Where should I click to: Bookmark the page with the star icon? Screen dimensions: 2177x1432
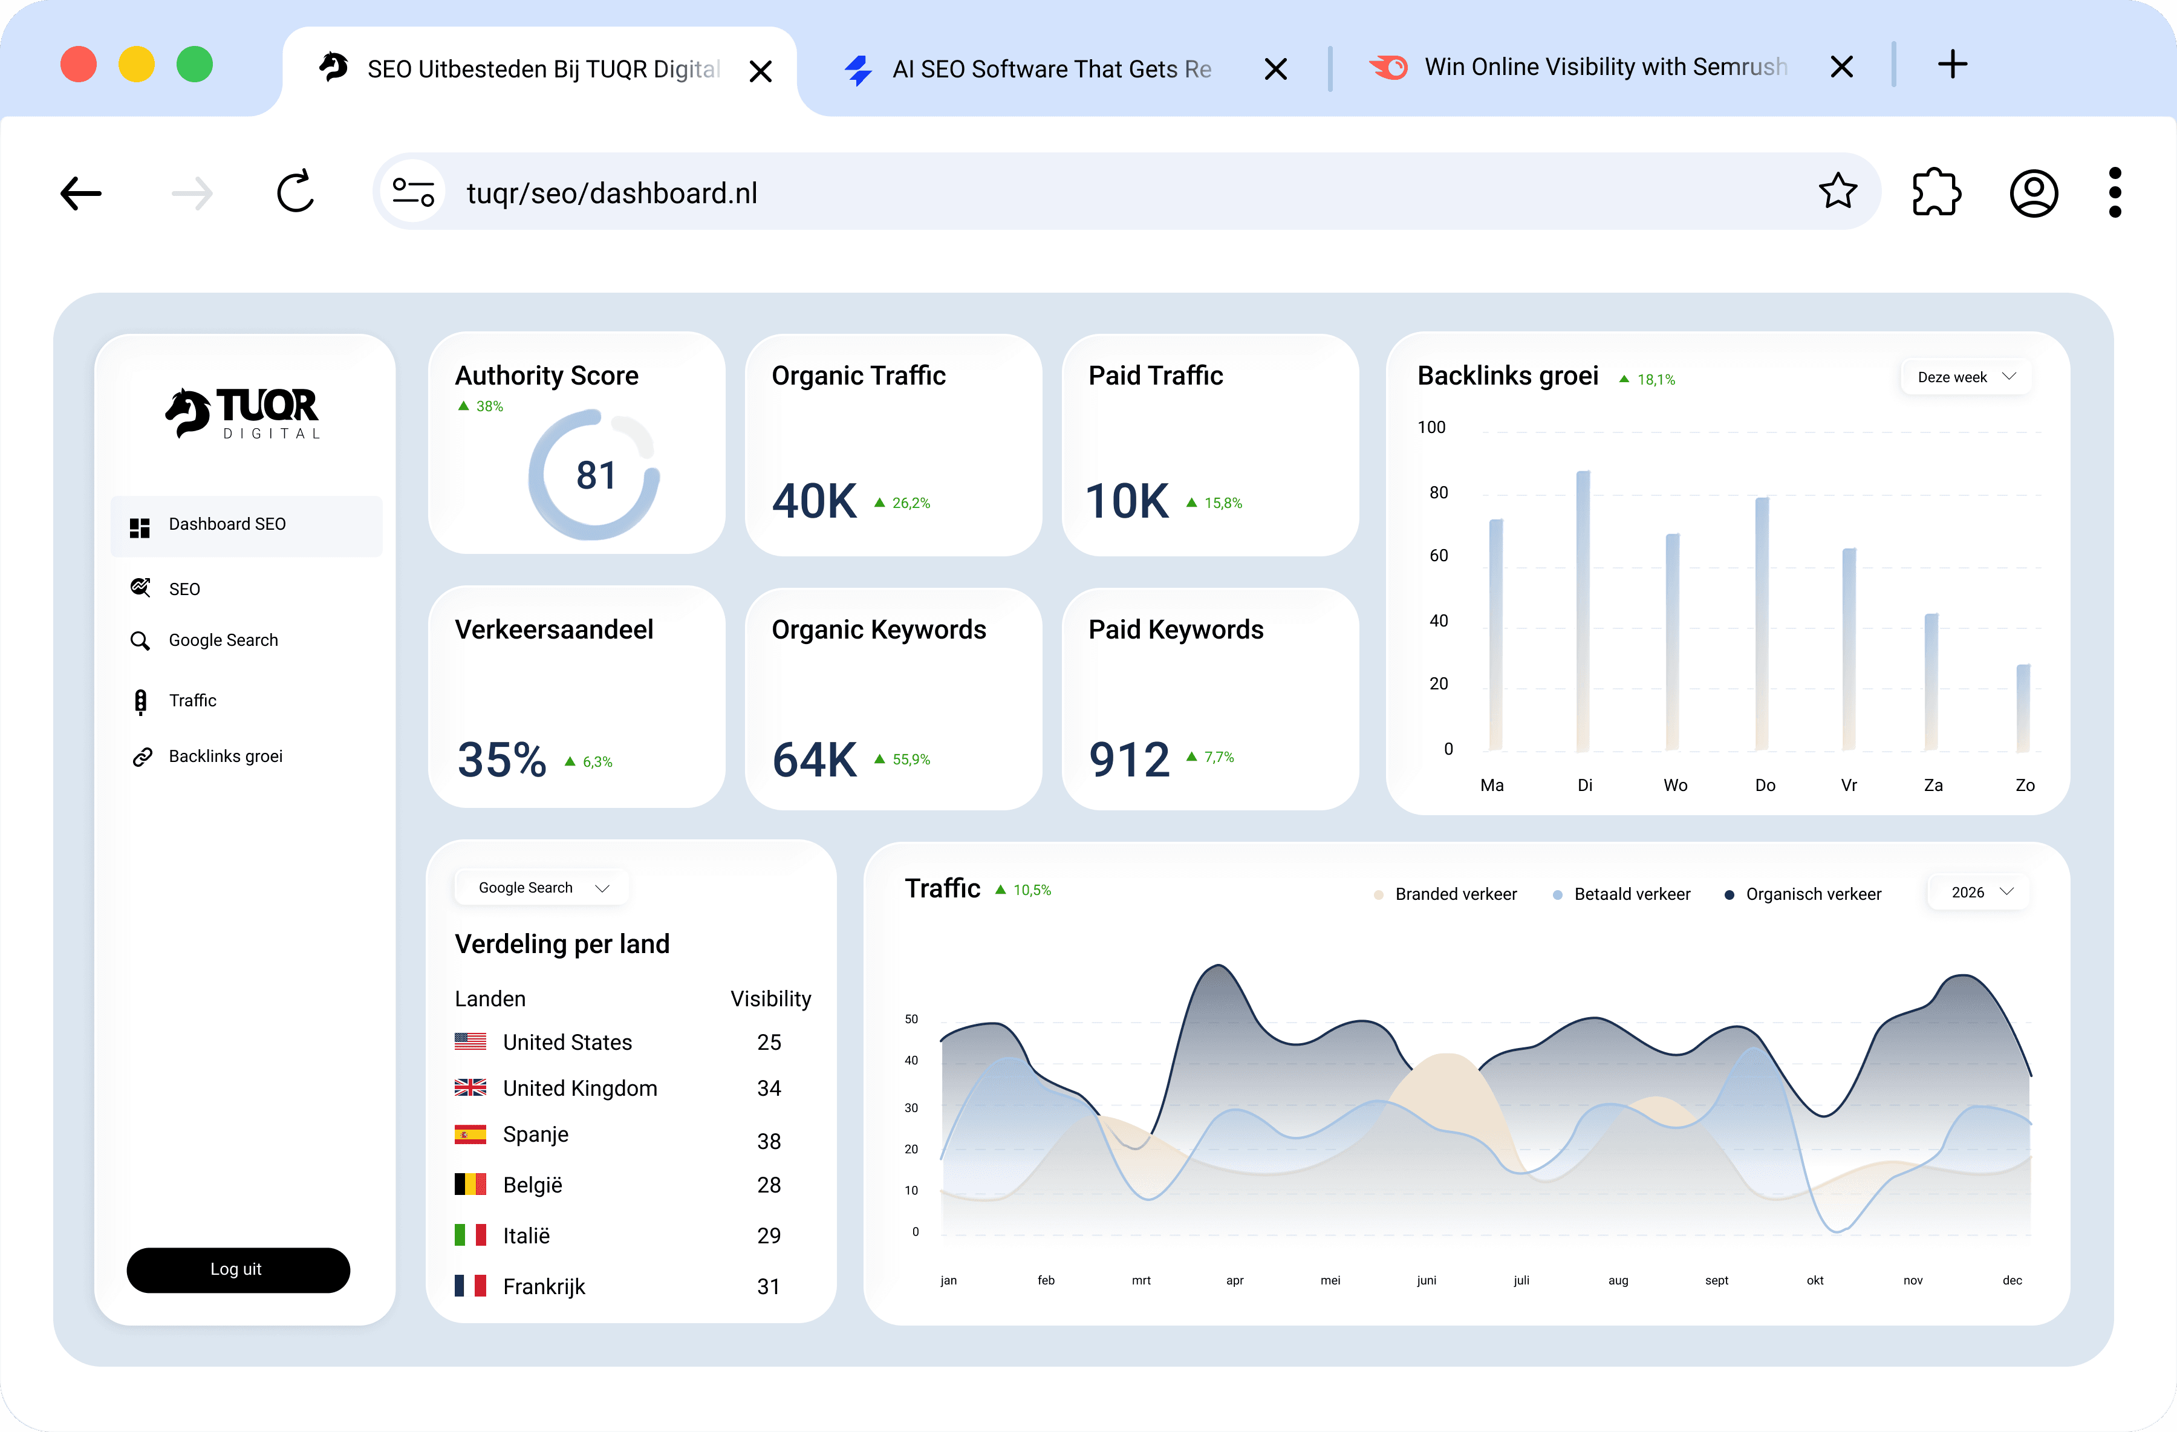coord(1840,191)
